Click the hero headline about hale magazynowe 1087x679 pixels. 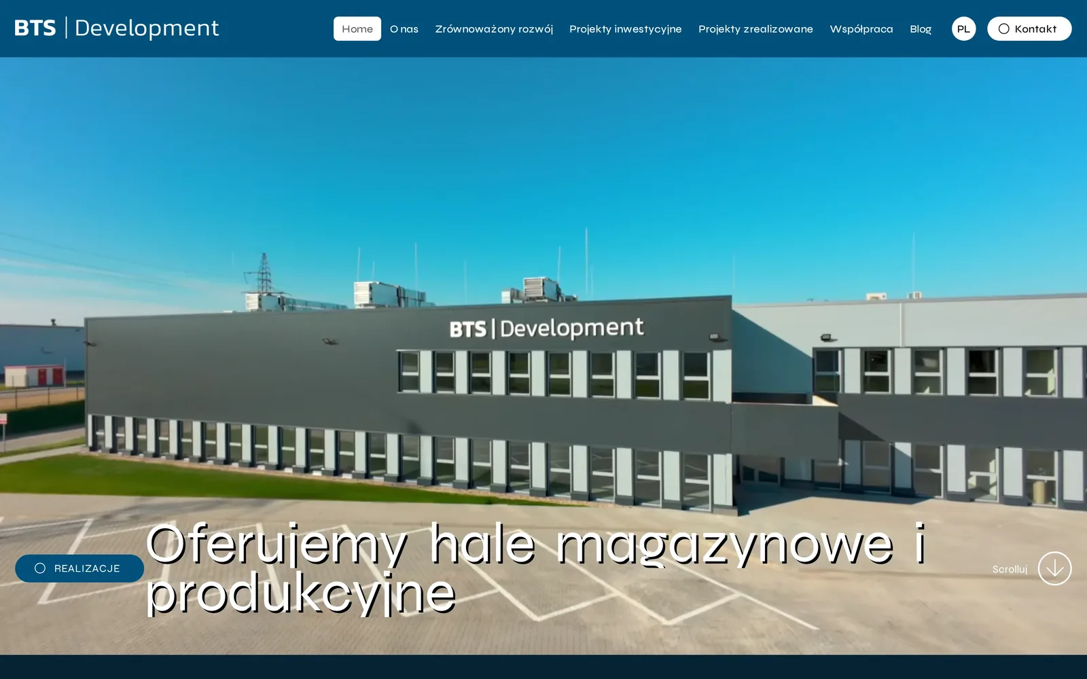click(536, 569)
